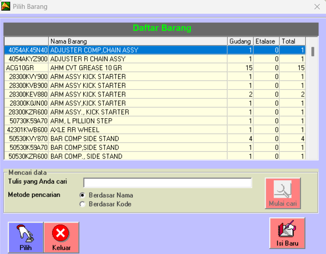Select Berdasar Kode search method
Screen dimensions: 326x254
82,204
